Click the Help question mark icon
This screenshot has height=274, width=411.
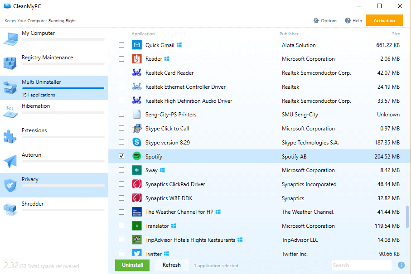coord(348,20)
